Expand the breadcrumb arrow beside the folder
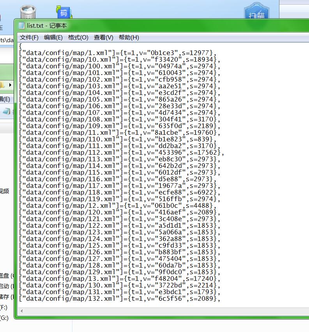 (10, 85)
